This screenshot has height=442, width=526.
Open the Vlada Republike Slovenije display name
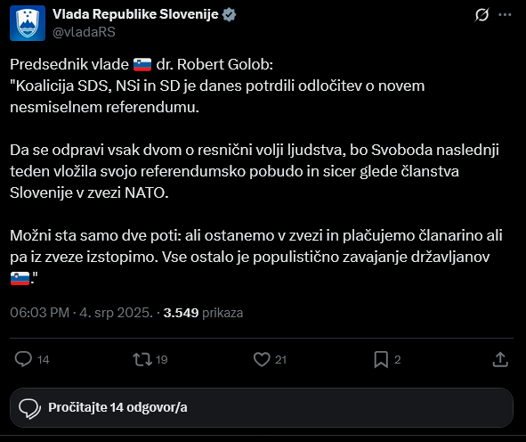135,14
